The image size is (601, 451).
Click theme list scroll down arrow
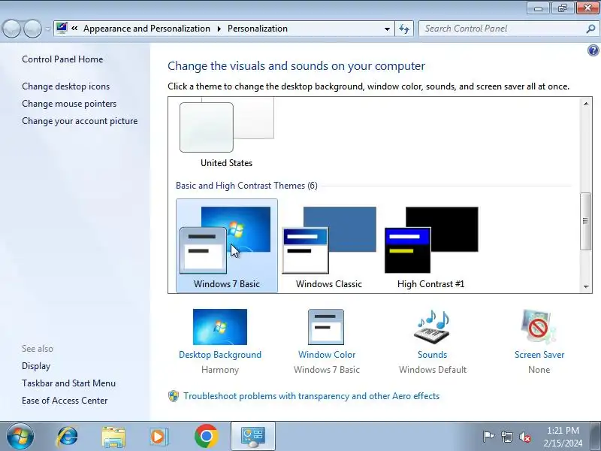pos(586,286)
